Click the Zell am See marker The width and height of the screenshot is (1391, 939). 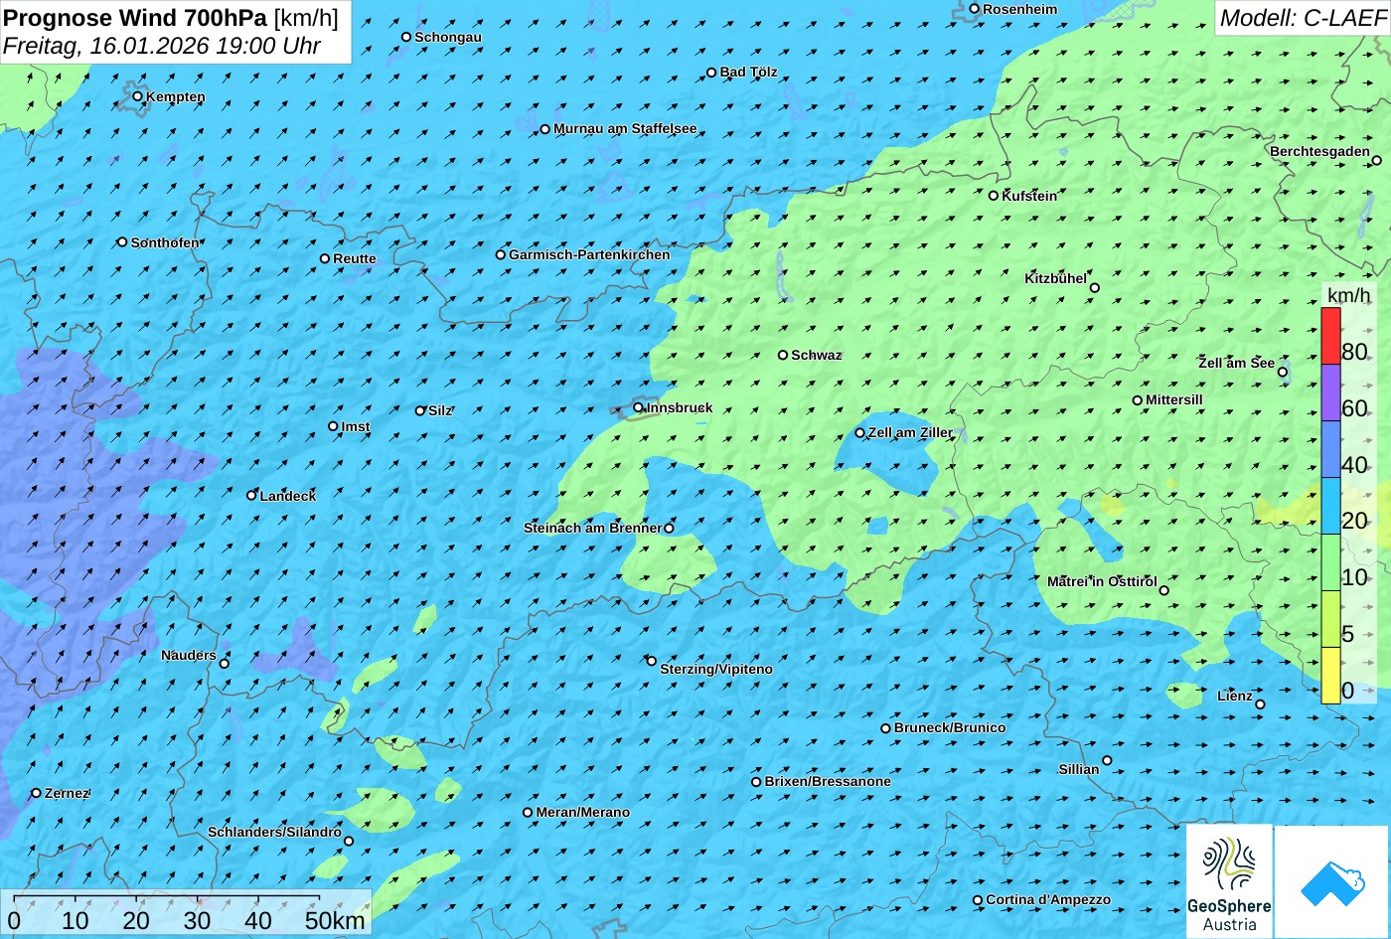pyautogui.click(x=1283, y=373)
